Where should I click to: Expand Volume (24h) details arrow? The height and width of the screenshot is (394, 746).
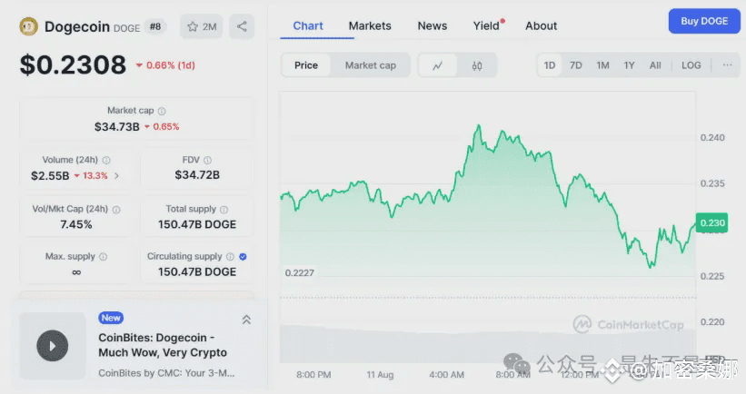tap(116, 176)
